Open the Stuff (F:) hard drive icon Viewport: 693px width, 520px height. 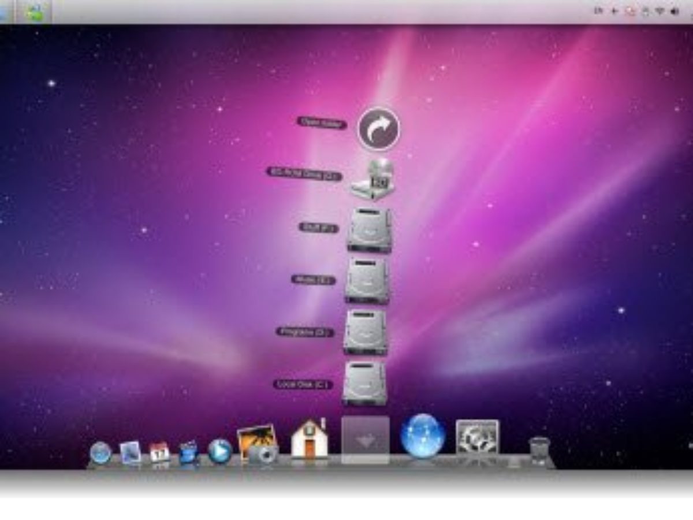tap(370, 230)
